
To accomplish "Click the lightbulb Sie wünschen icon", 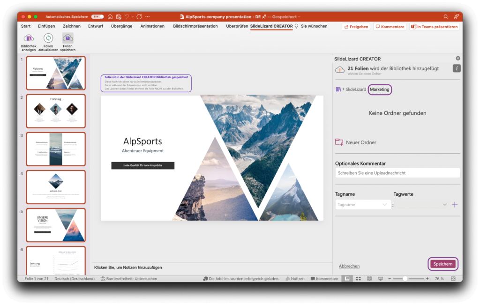I will [296, 26].
